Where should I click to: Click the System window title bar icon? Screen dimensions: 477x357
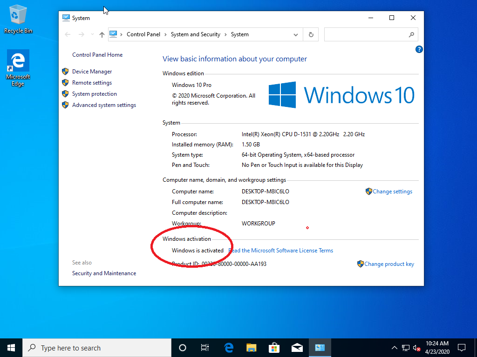66,18
